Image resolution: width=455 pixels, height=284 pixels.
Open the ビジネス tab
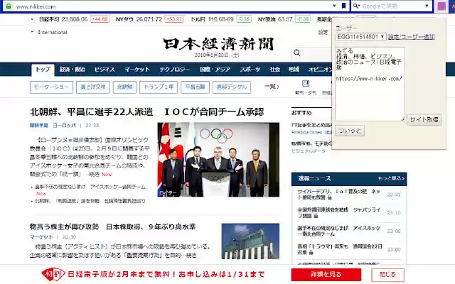(x=105, y=70)
